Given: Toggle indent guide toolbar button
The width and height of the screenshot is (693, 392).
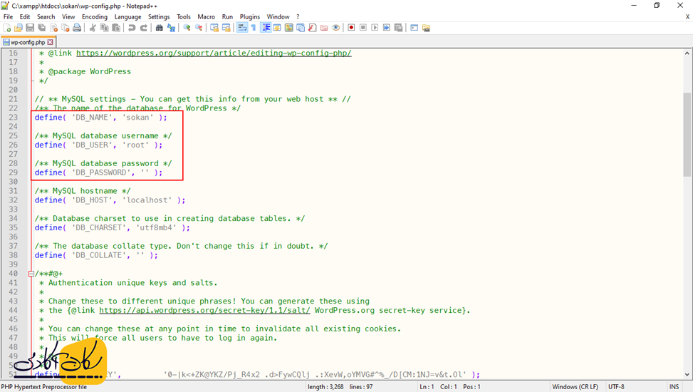Looking at the screenshot, I should (266, 28).
